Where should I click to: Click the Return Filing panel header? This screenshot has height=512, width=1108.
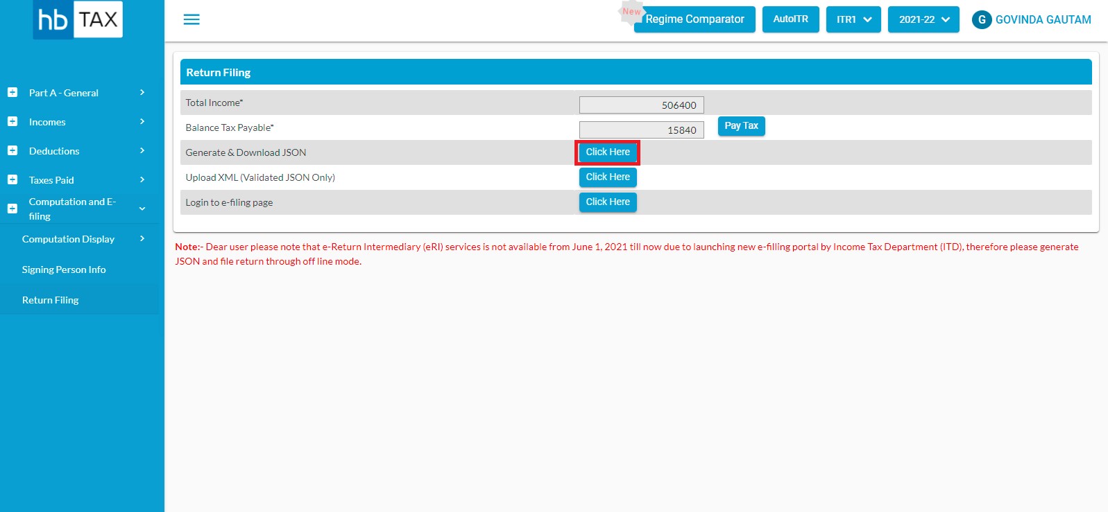pos(636,72)
